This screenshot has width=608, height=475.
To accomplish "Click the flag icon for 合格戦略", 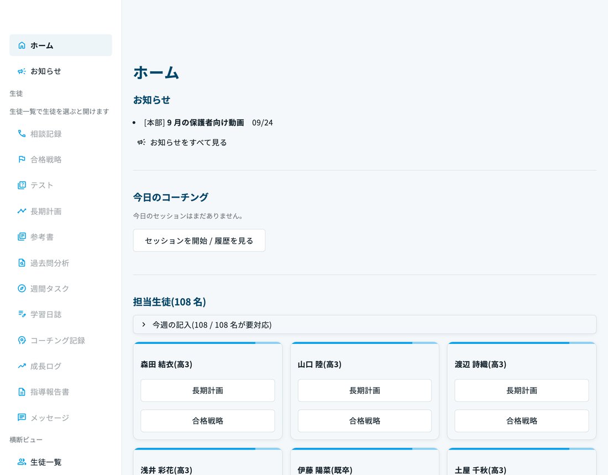I will (22, 159).
